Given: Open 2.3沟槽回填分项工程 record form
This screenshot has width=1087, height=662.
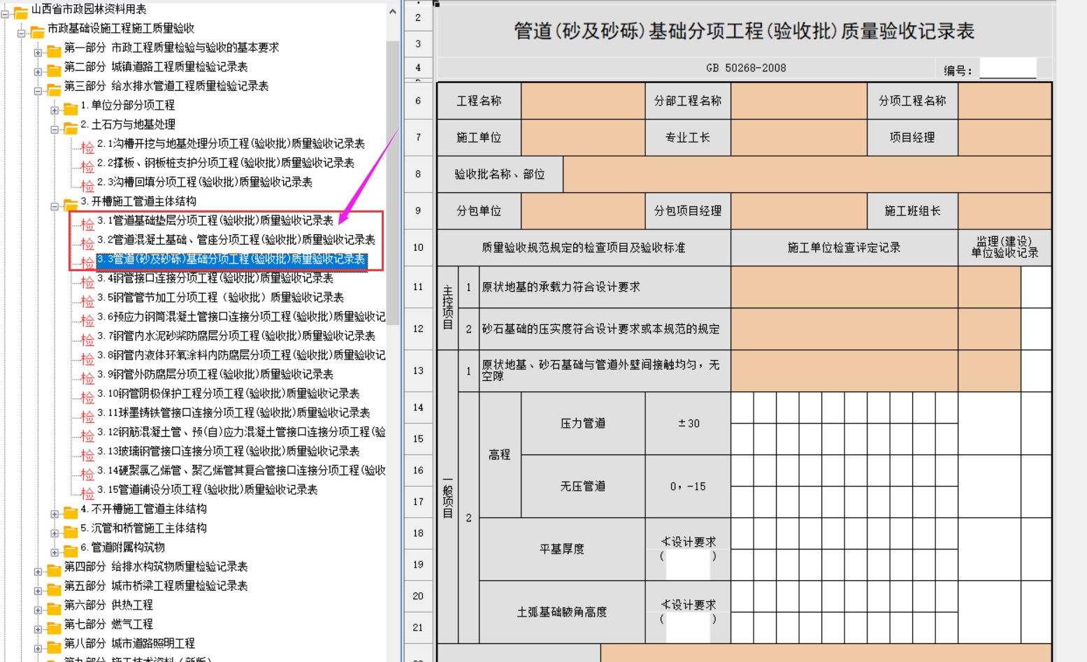Looking at the screenshot, I should click(205, 182).
